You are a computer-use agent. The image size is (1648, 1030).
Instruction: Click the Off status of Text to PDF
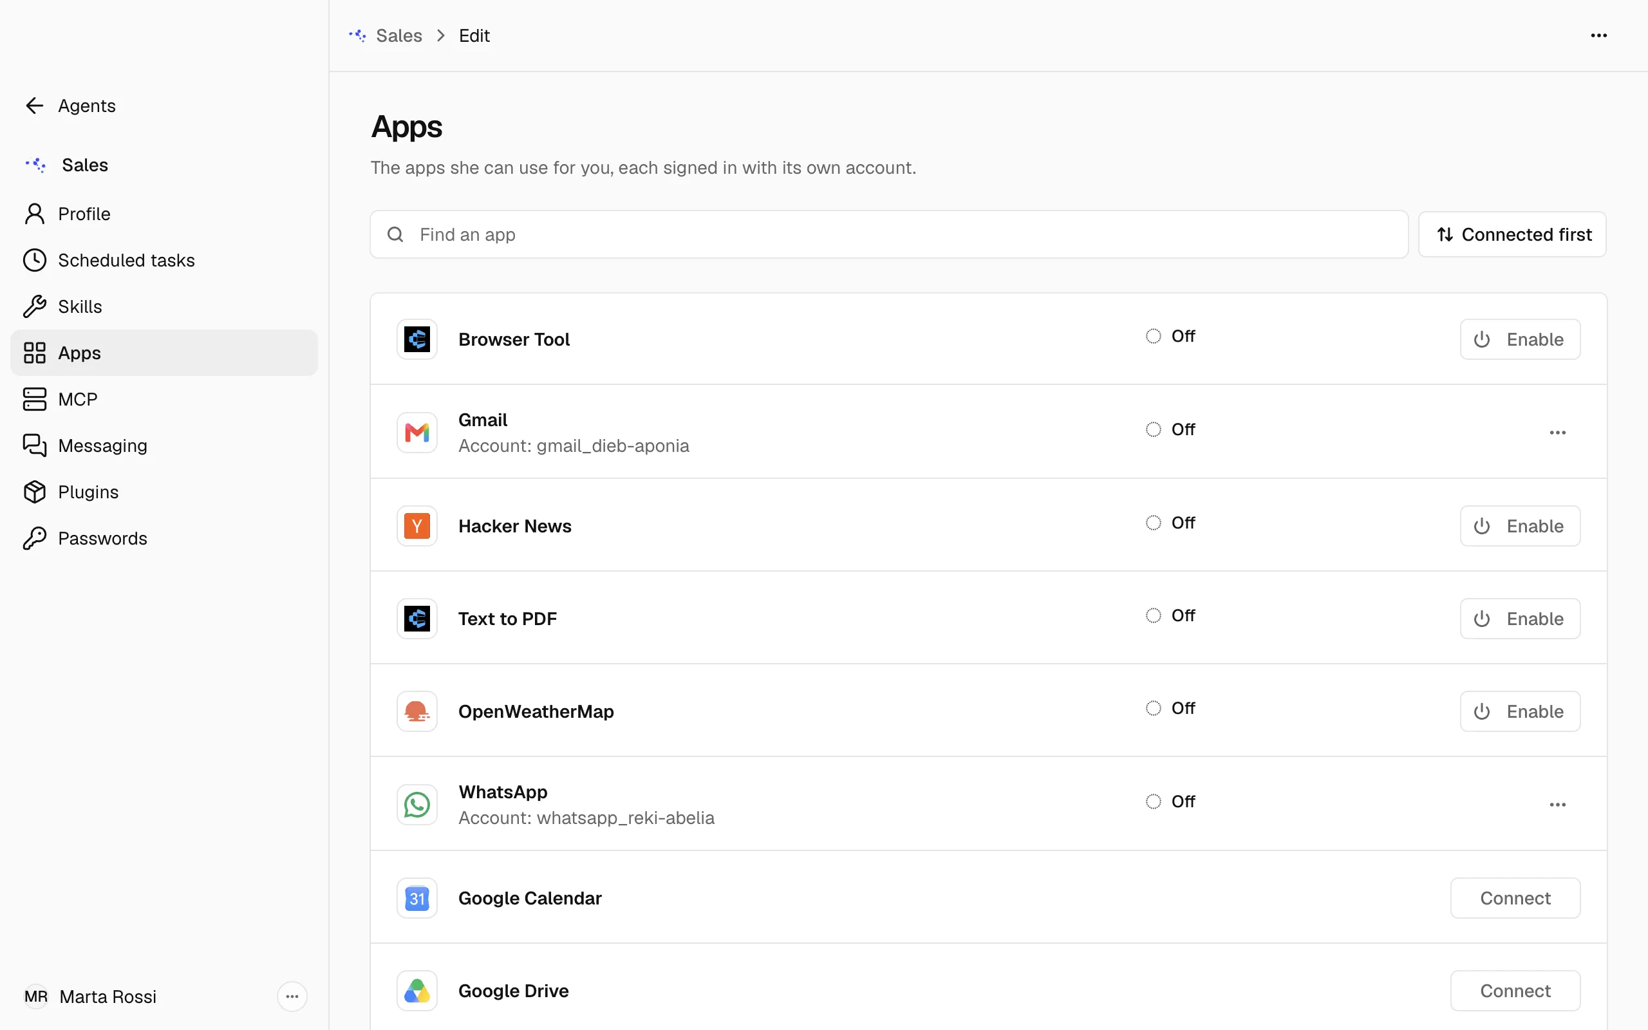(1170, 615)
